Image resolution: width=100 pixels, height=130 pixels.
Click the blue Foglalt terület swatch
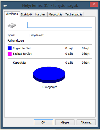point(10,48)
